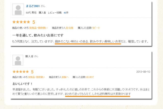Click the review title おいしいです！
This screenshot has height=109, width=163.
(x=23, y=84)
